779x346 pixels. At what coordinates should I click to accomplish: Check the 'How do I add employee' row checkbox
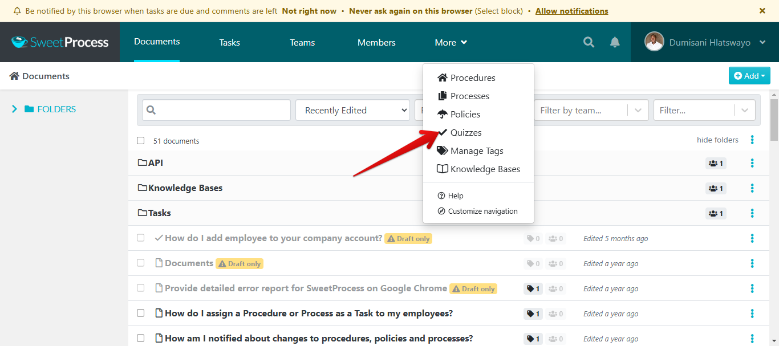[141, 238]
